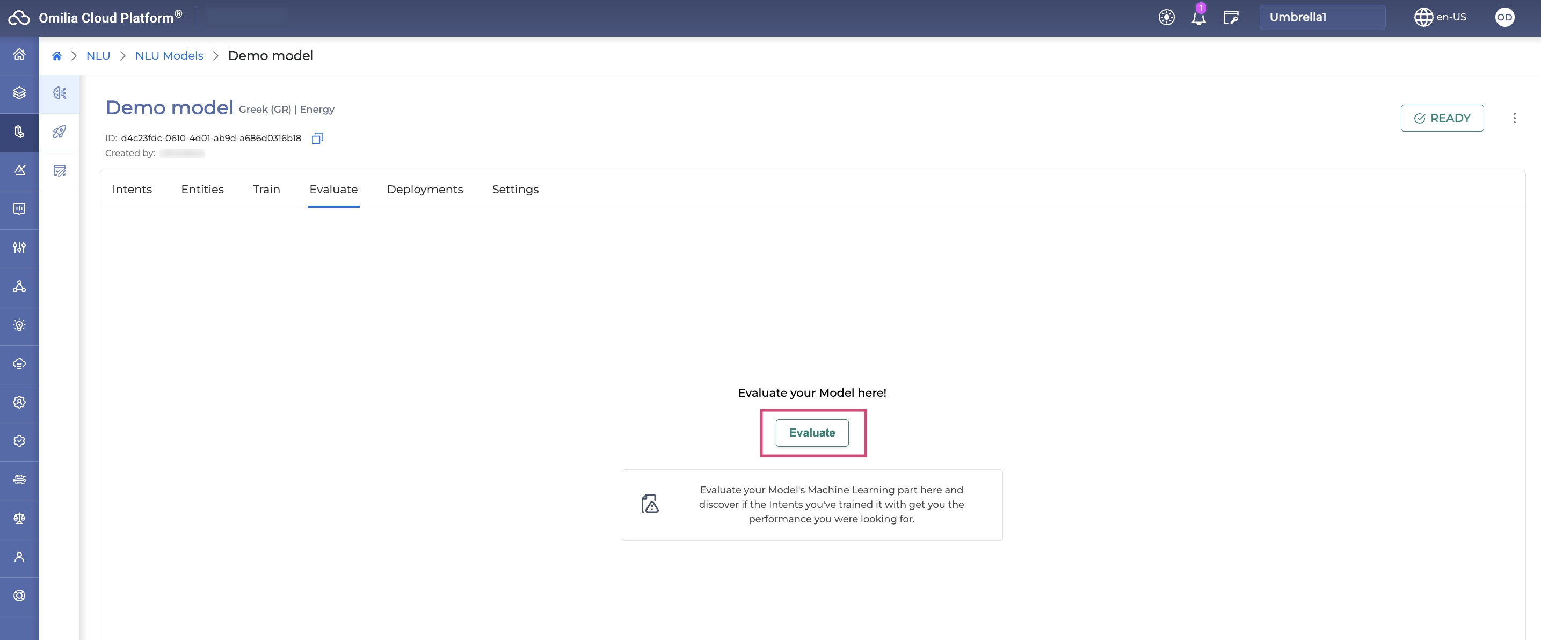1541x640 pixels.
Task: Click the Evaluate button to start evaluation
Action: [x=812, y=432]
